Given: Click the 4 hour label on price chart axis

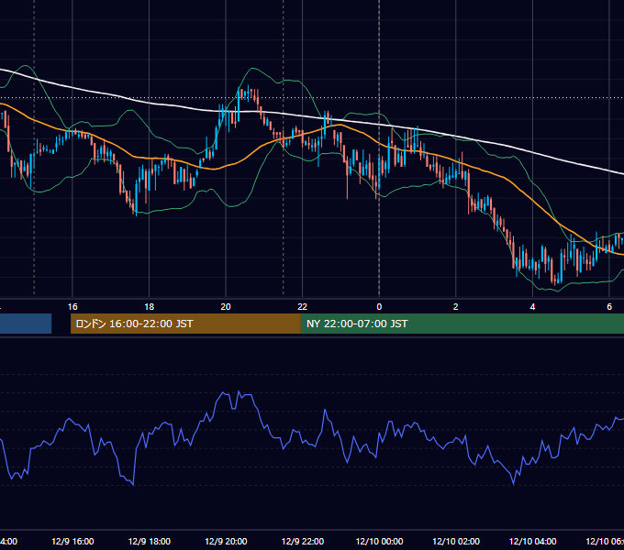Looking at the screenshot, I should pos(532,307).
